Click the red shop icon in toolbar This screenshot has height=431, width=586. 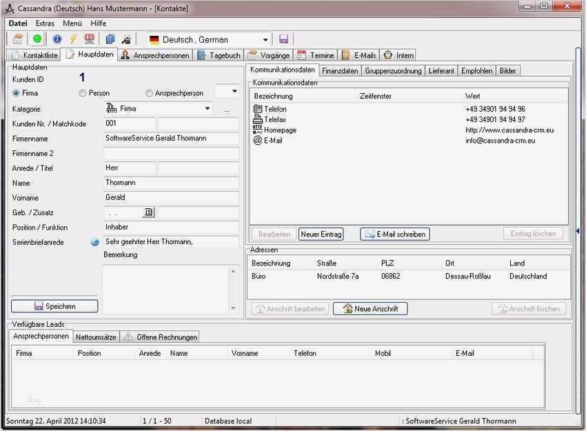point(90,39)
